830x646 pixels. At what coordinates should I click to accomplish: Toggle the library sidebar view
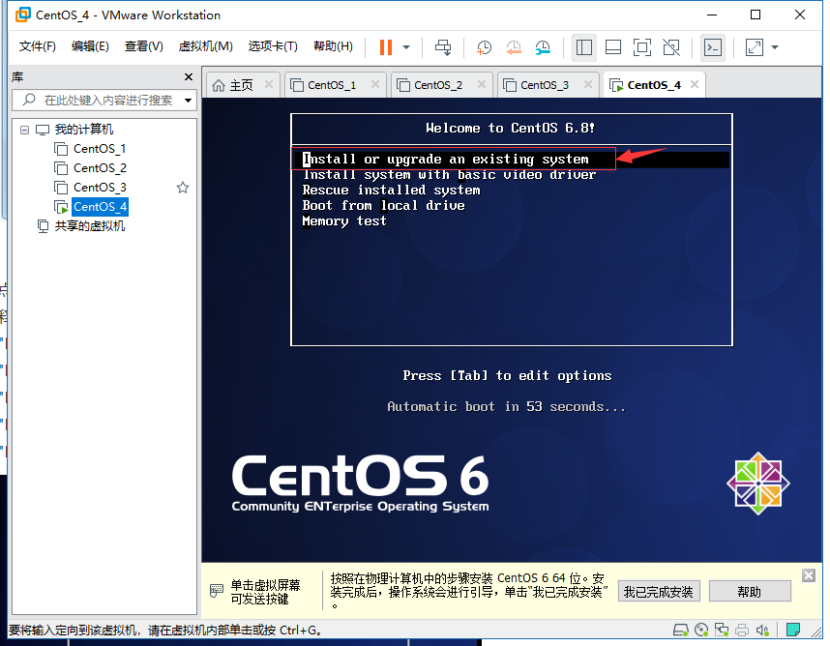[584, 47]
